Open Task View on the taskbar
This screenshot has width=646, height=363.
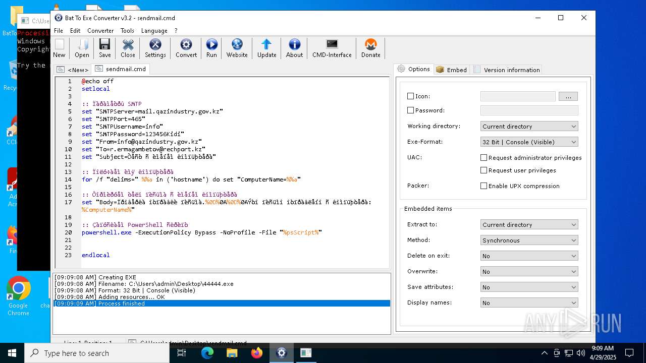182,353
